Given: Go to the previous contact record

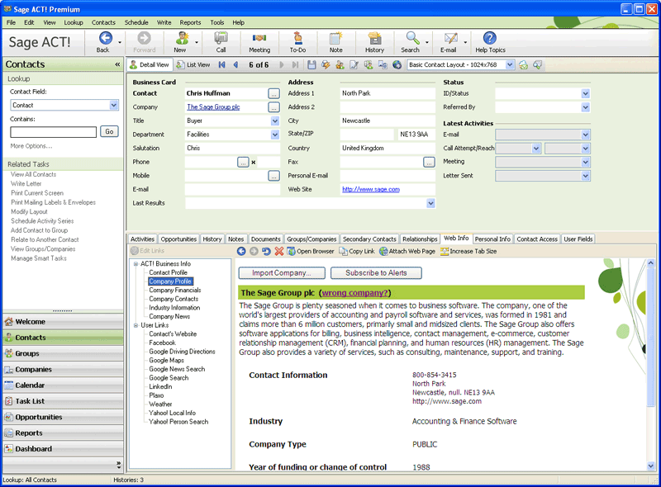Looking at the screenshot, I should point(235,65).
